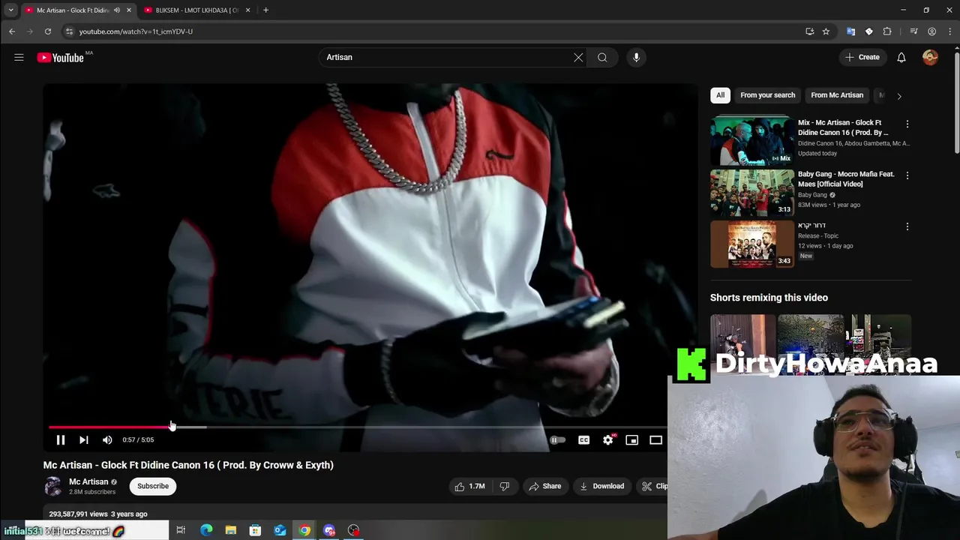Viewport: 960px width, 540px height.
Task: Go back in browser history
Action: (x=12, y=31)
